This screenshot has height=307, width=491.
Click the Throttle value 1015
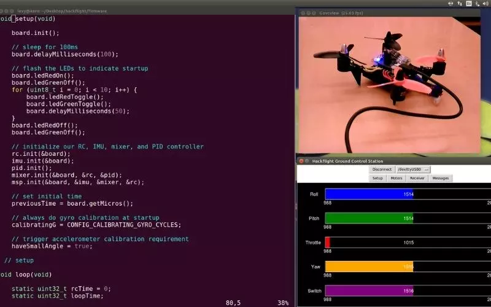408,243
